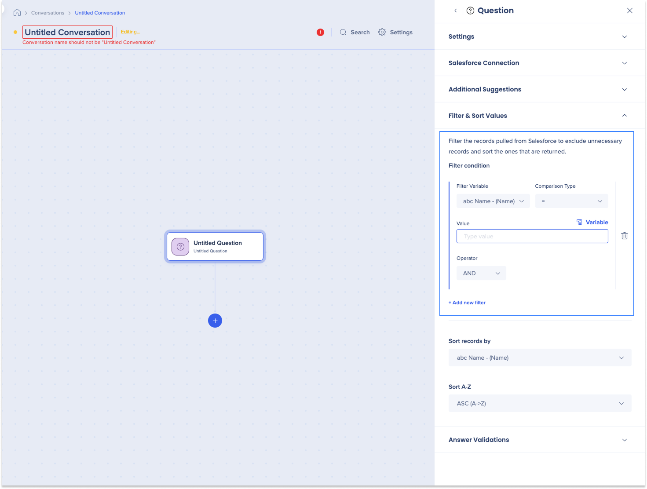Viewport: 647px width, 489px height.
Task: Open conversation Settings gear icon
Action: [382, 32]
